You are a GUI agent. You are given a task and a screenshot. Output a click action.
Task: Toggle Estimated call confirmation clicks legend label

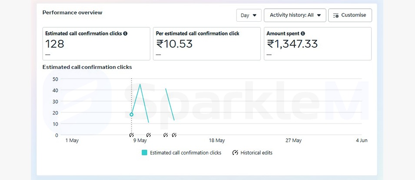tap(186, 153)
